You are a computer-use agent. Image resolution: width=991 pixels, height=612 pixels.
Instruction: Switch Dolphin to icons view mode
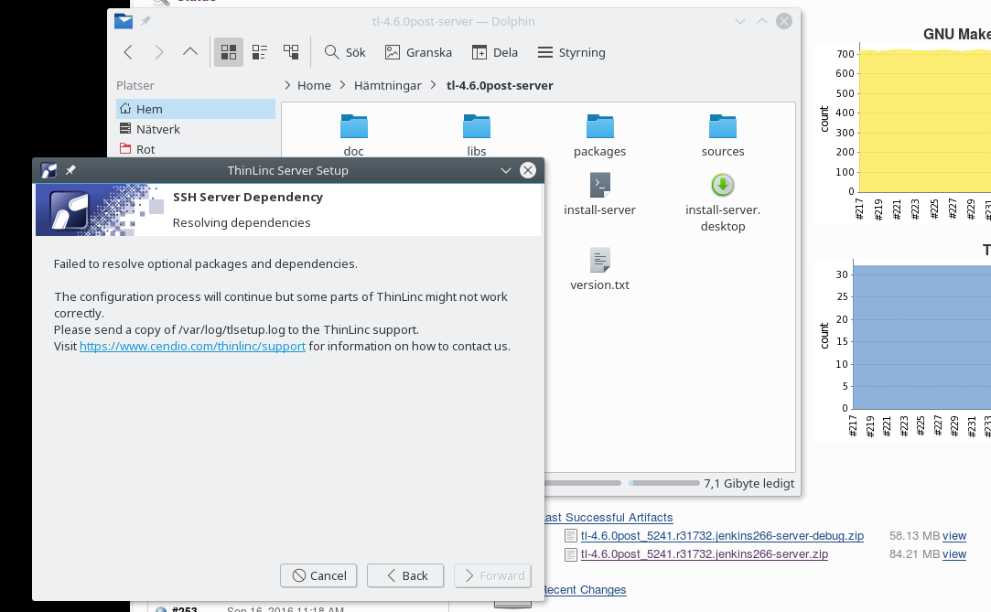(x=229, y=52)
